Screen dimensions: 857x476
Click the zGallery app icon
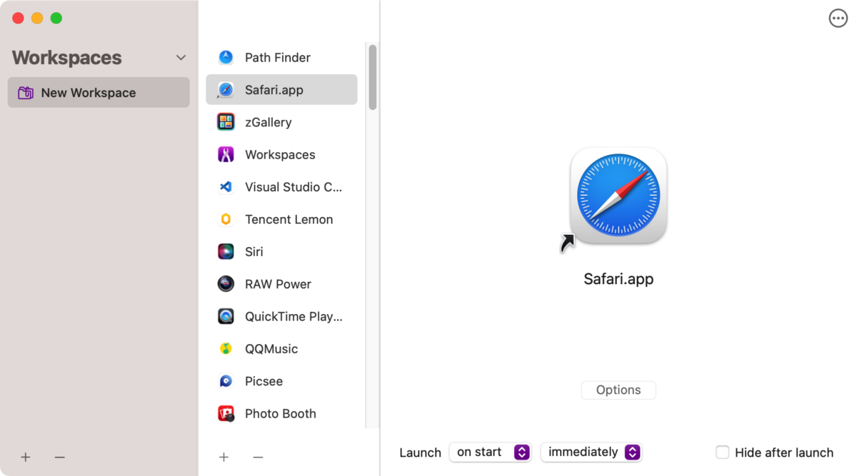226,122
